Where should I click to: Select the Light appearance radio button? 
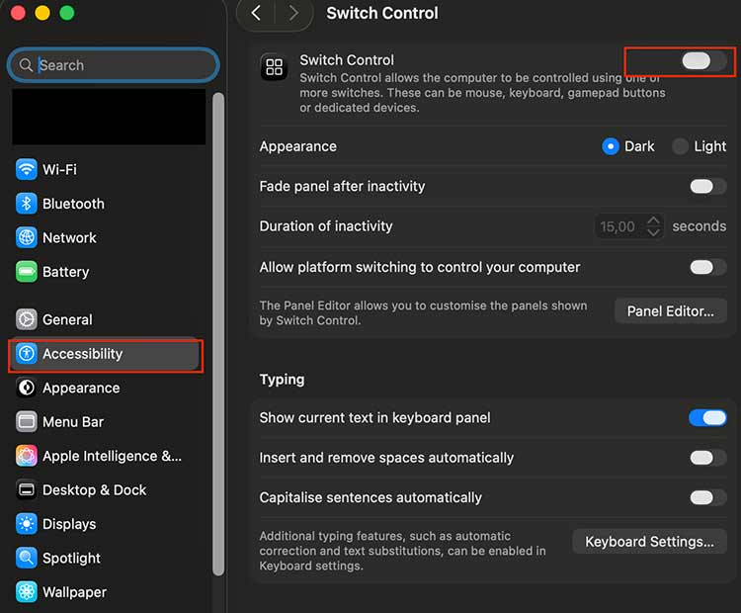pos(681,146)
